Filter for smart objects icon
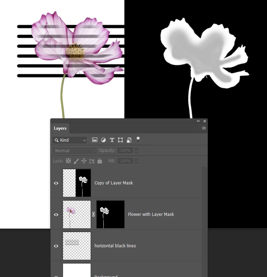The width and height of the screenshot is (267, 277). point(129,140)
